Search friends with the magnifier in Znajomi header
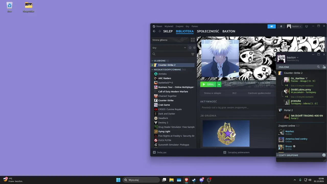The image size is (327, 184). (x=318, y=67)
